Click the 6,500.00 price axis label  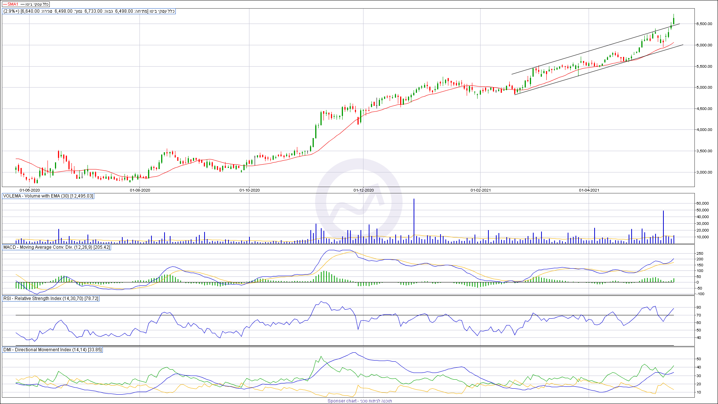click(704, 24)
